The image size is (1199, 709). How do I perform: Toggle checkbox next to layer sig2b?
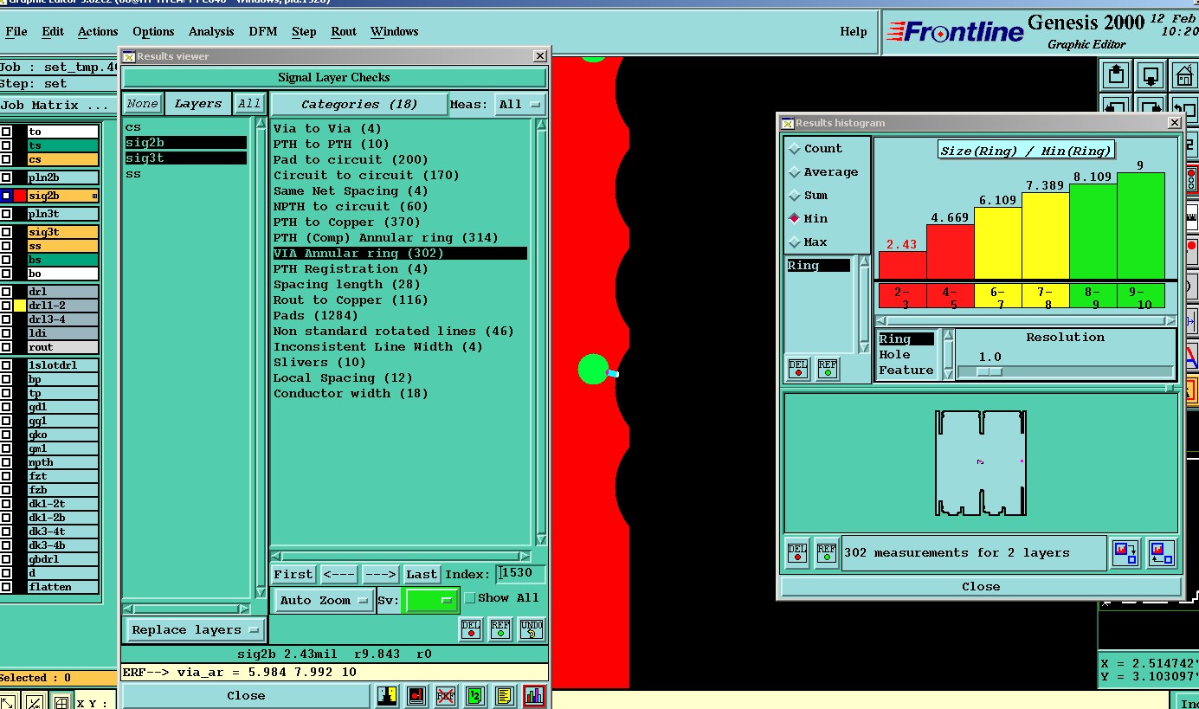[x=7, y=196]
